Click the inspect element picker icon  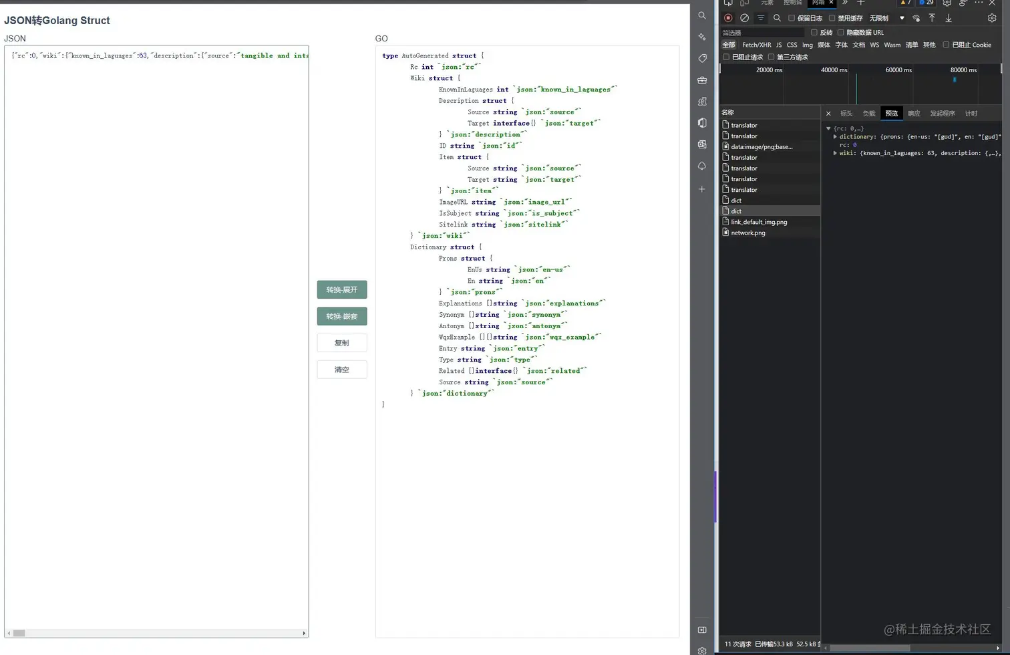[728, 3]
